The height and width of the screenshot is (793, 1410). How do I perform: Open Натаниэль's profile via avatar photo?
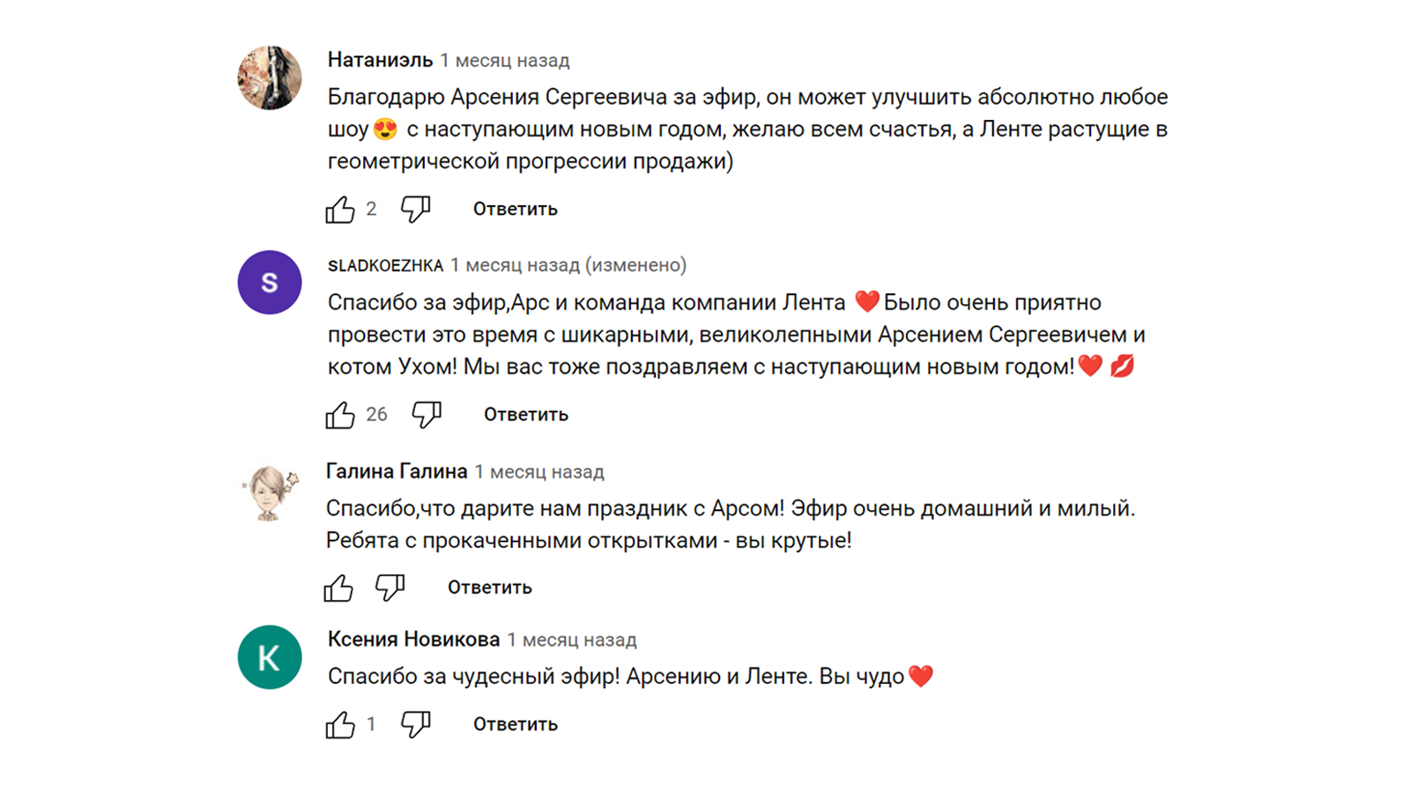270,78
